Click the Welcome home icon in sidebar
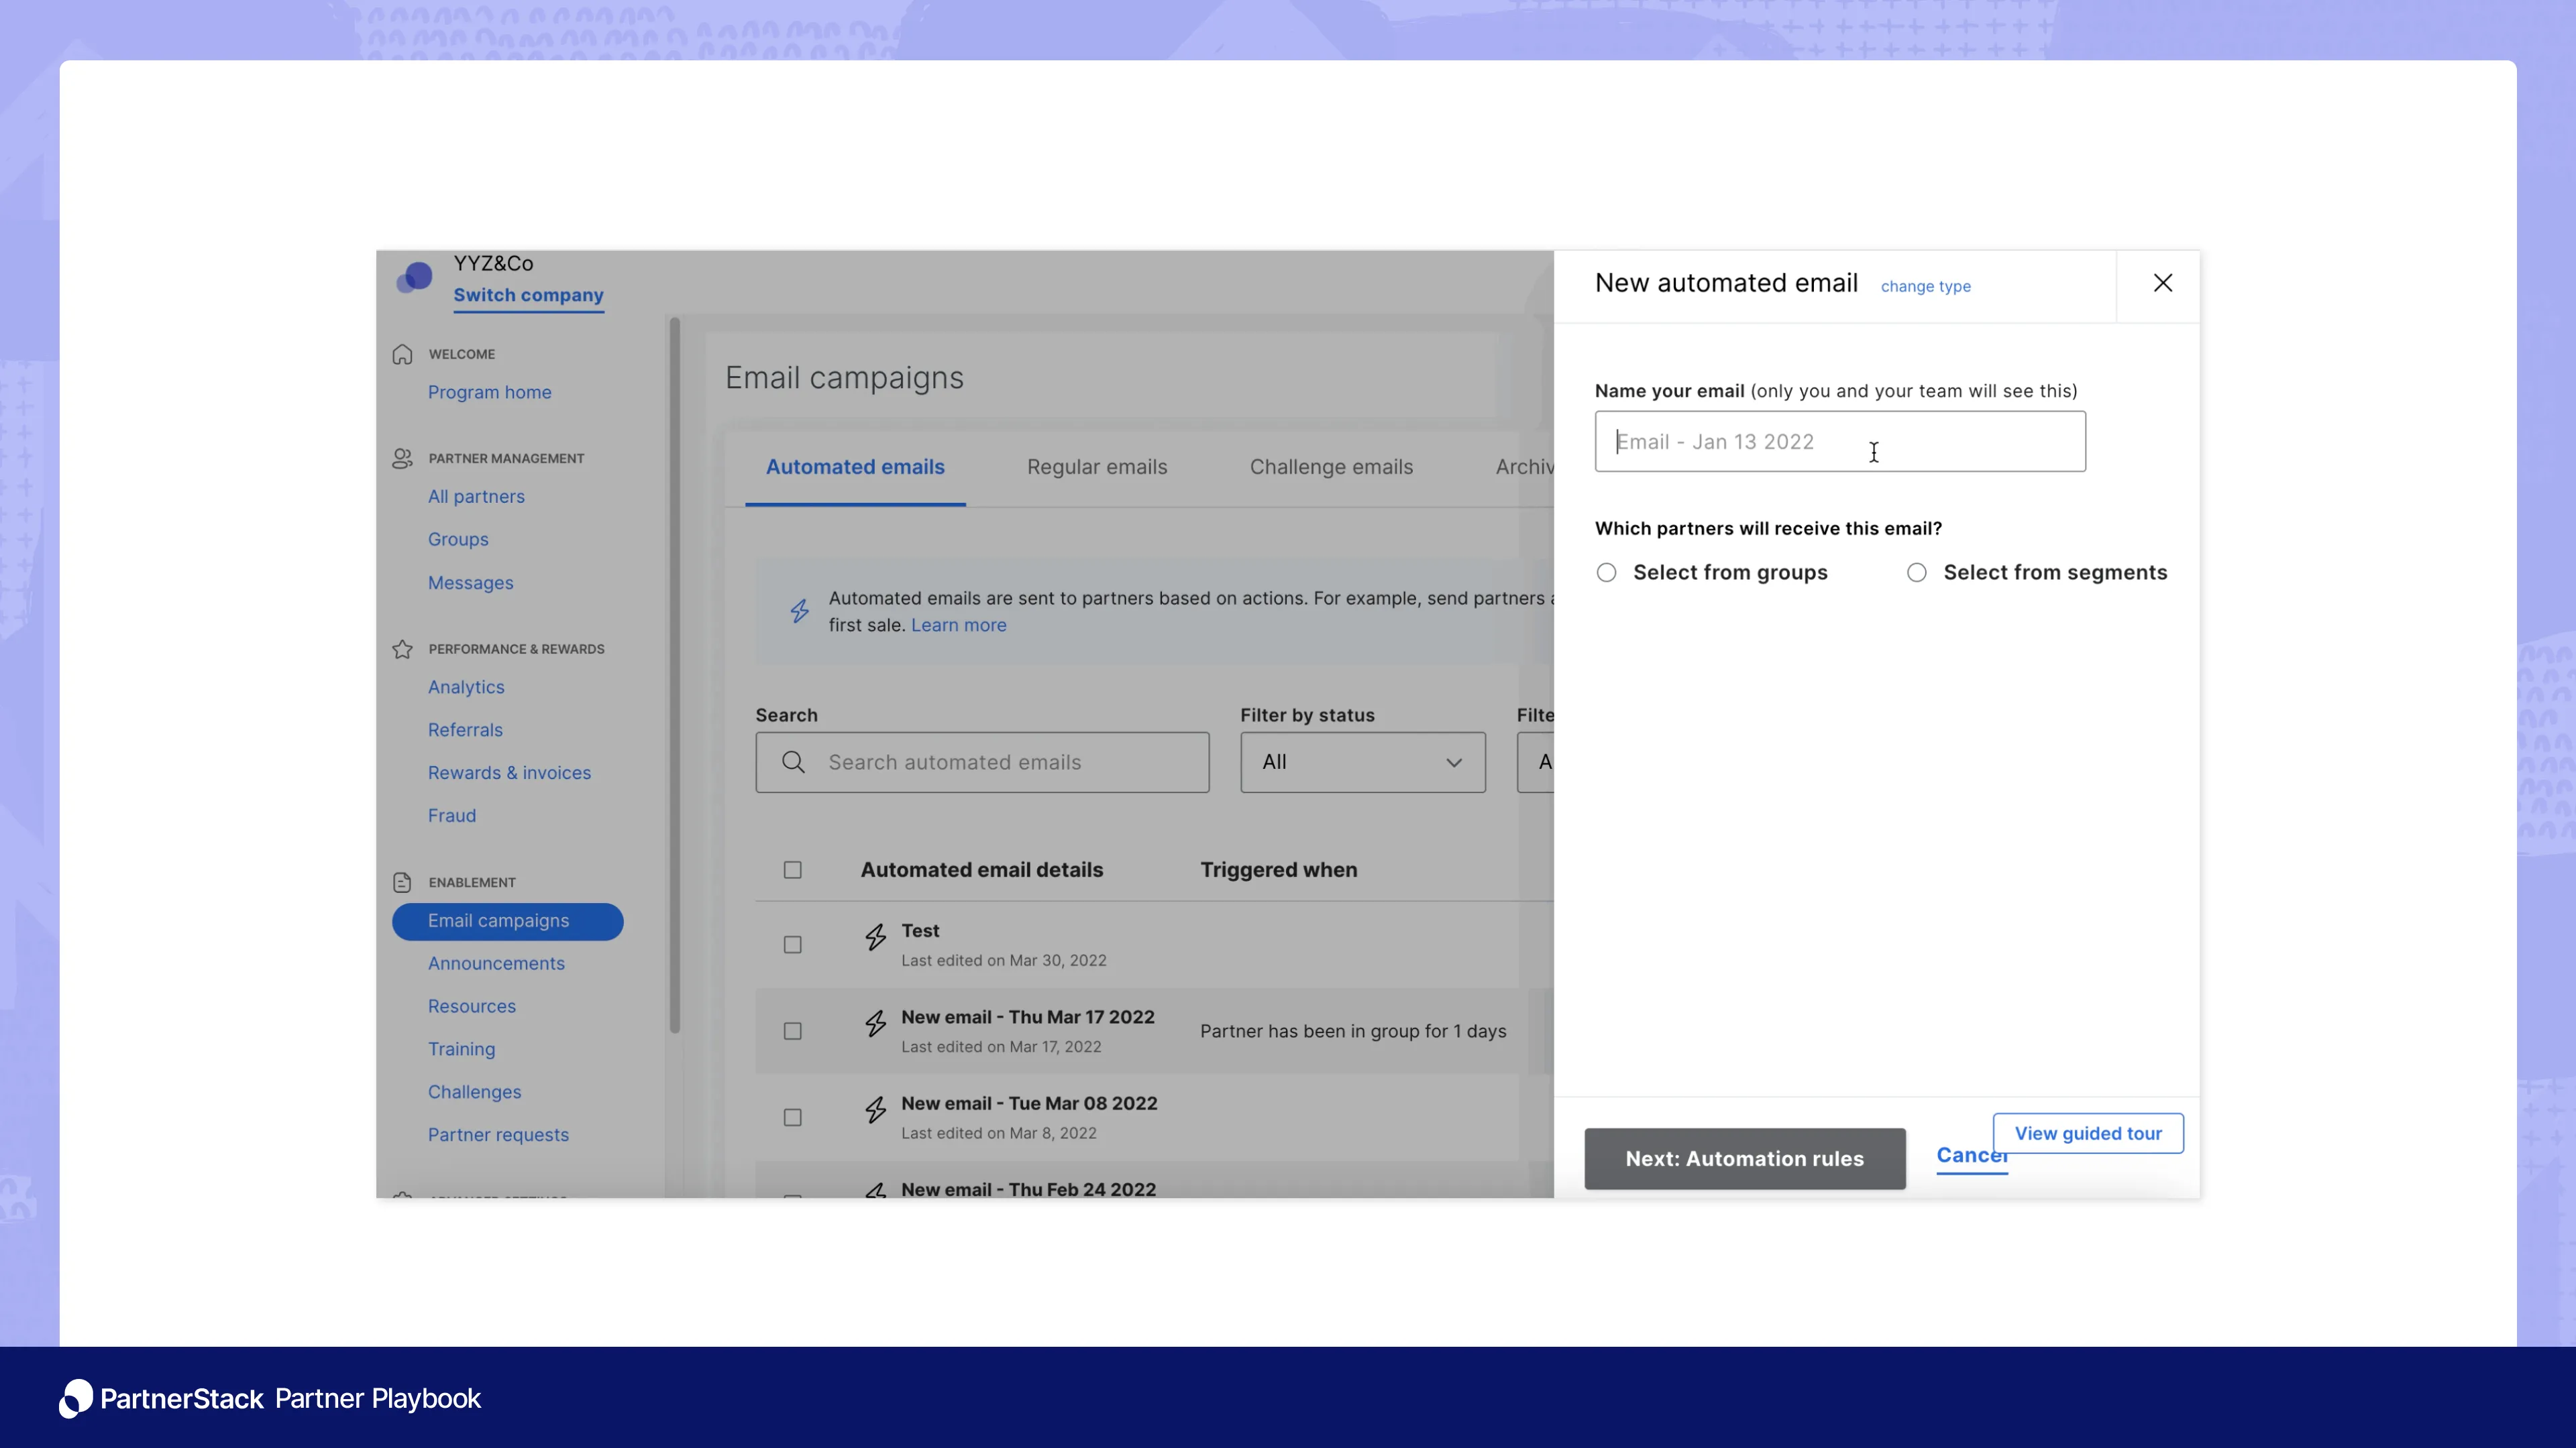The image size is (2576, 1448). tap(402, 354)
